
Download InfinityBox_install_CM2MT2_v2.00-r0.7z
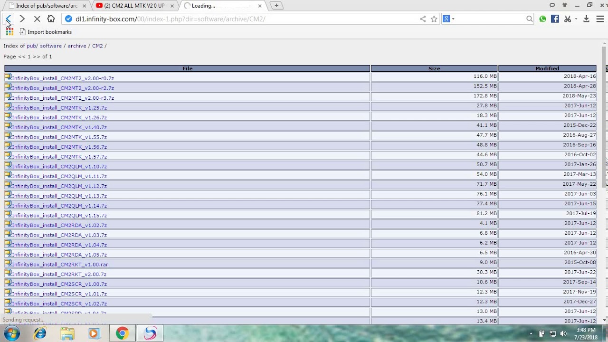point(63,78)
